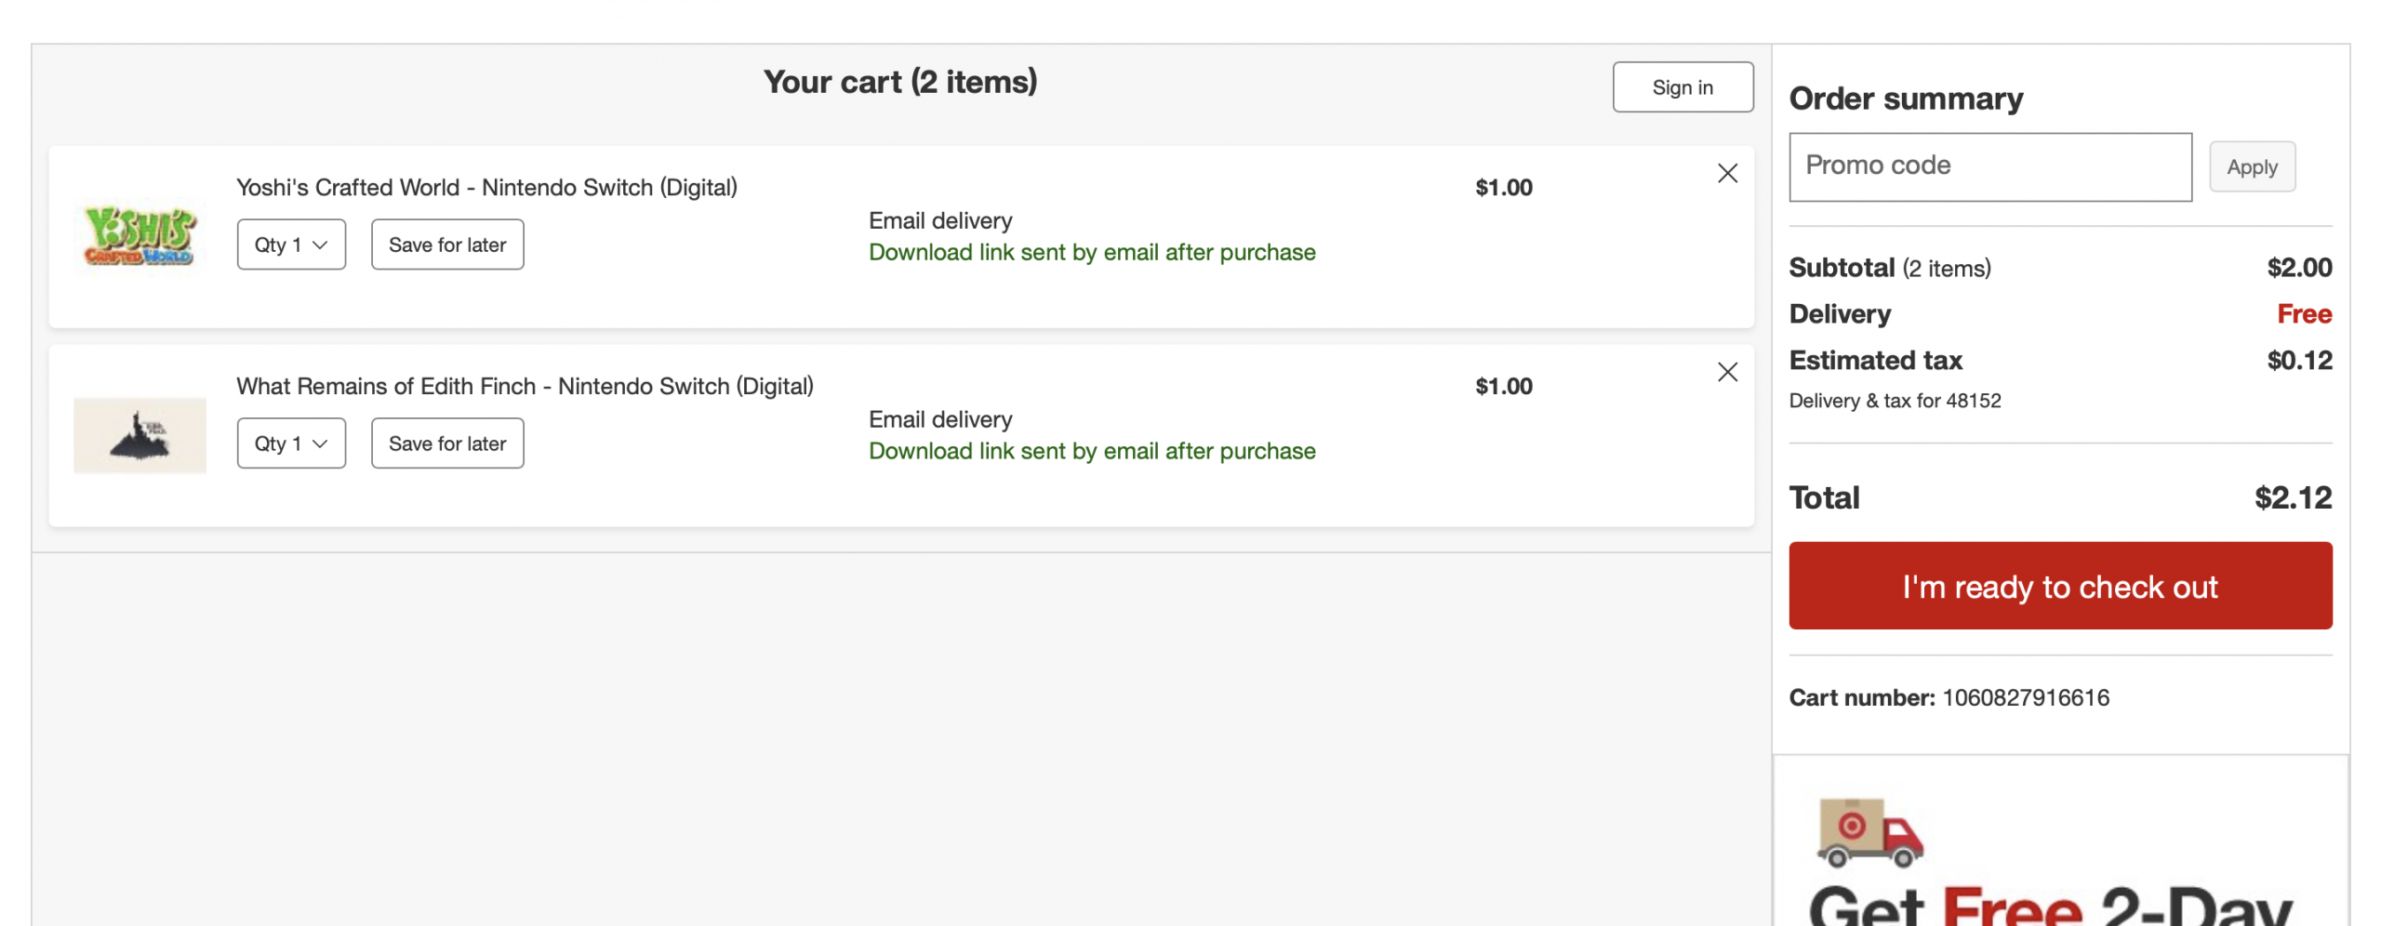Focus the Promo code input field

[x=1989, y=166]
